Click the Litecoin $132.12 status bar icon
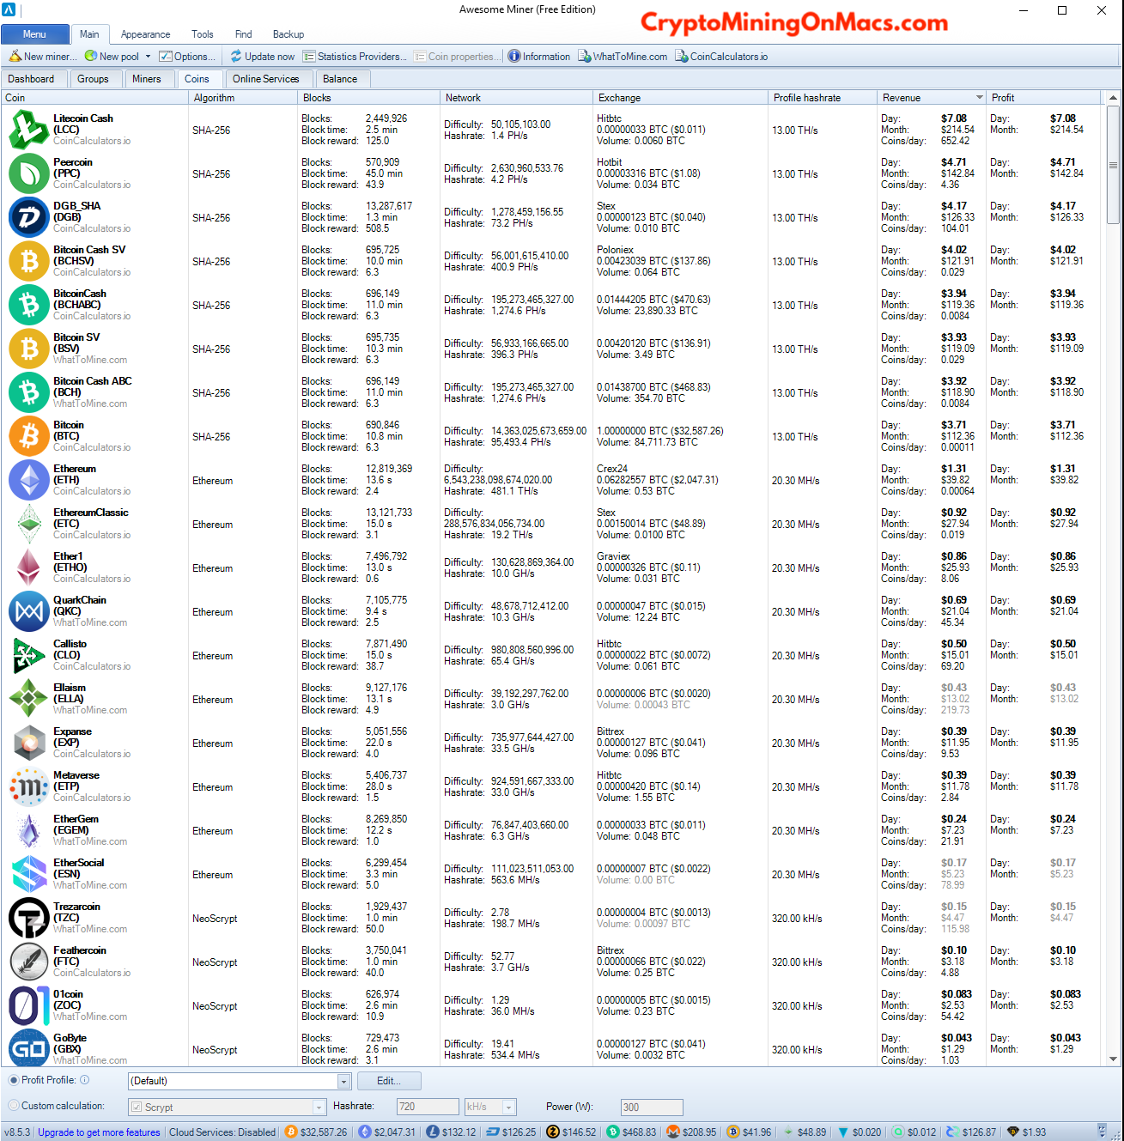This screenshot has width=1124, height=1141. pos(433,1132)
